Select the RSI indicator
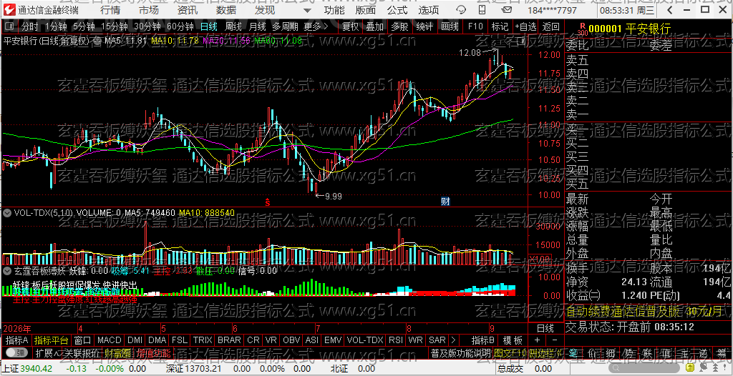 pyautogui.click(x=395, y=340)
